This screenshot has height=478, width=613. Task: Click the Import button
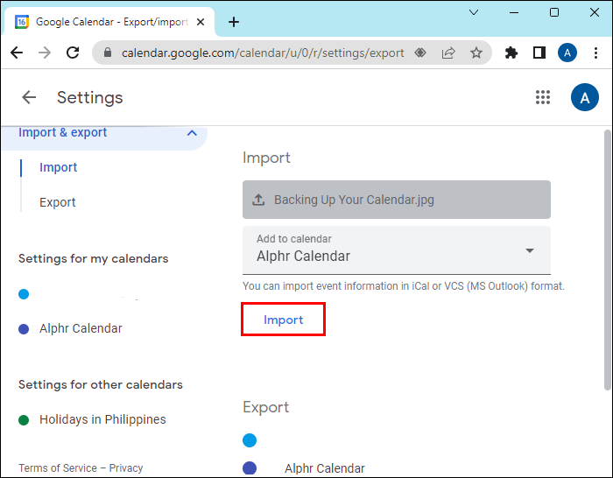(283, 320)
